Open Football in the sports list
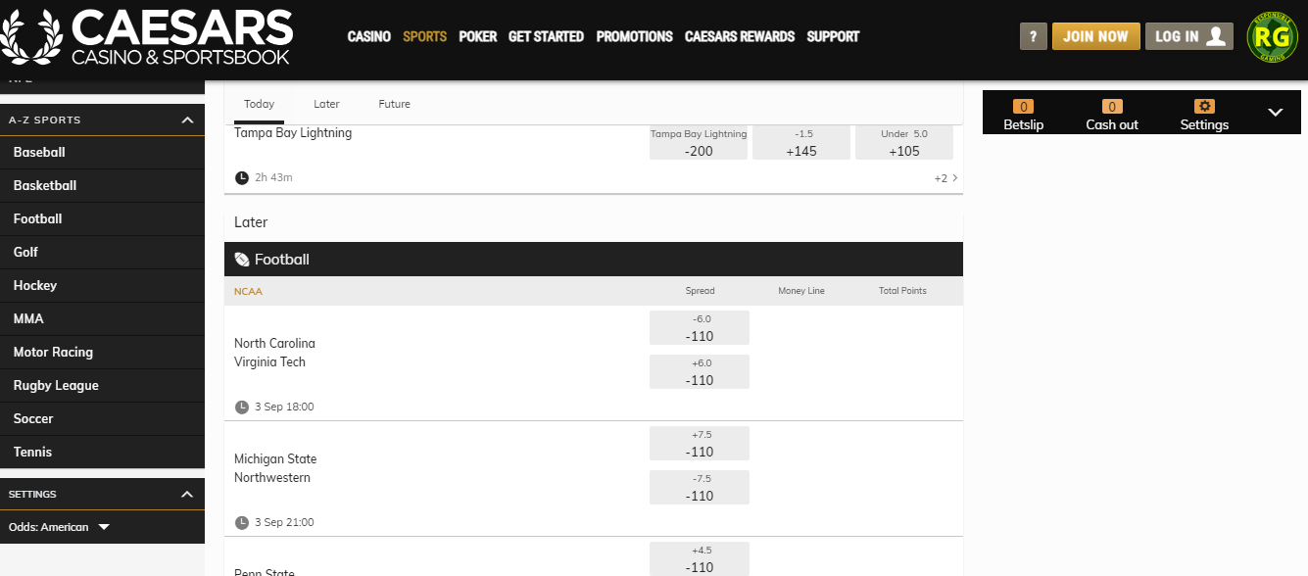The width and height of the screenshot is (1308, 576). pos(102,219)
